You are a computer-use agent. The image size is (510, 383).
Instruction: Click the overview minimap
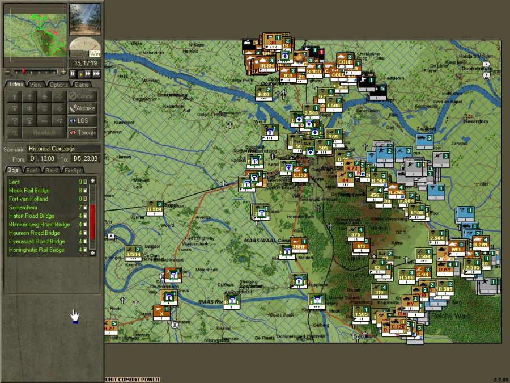pyautogui.click(x=35, y=35)
